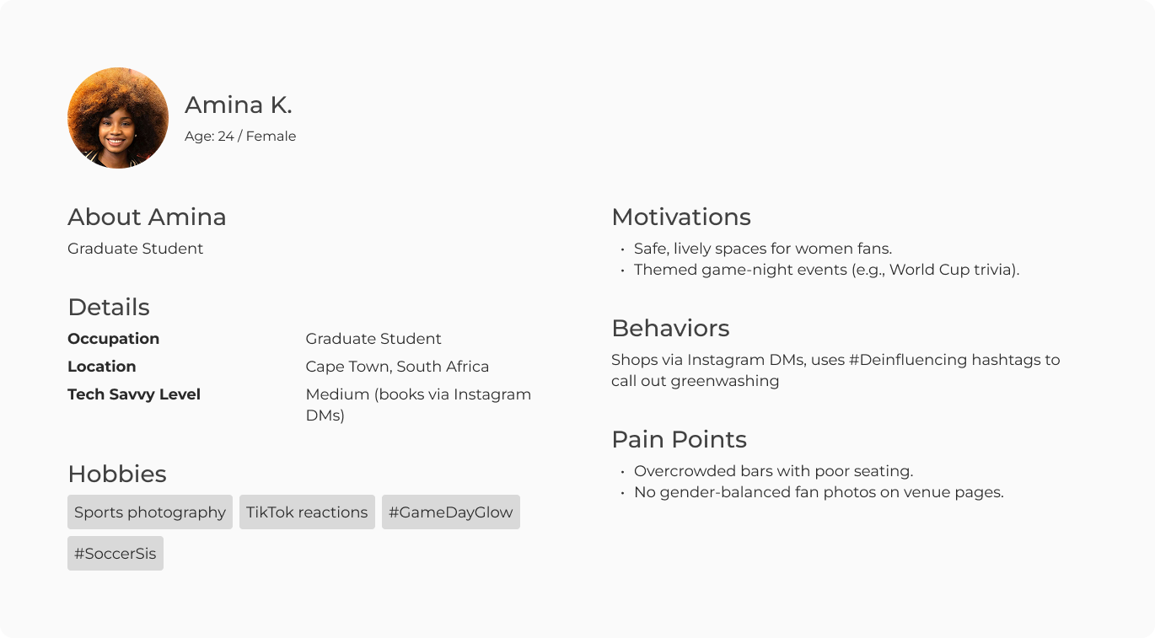Click the Details section heading
This screenshot has height=638, width=1155.
[x=109, y=308]
